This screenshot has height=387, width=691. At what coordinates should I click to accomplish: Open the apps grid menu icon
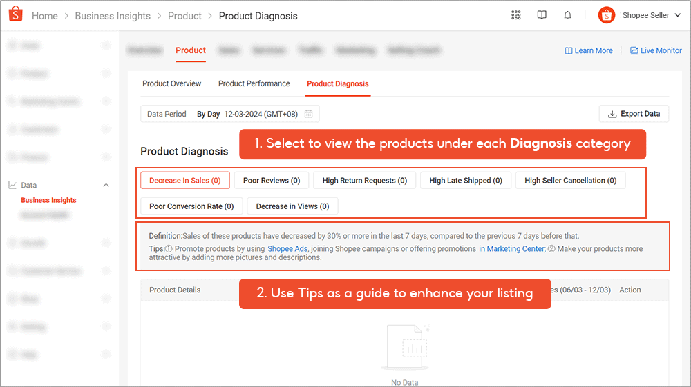516,15
